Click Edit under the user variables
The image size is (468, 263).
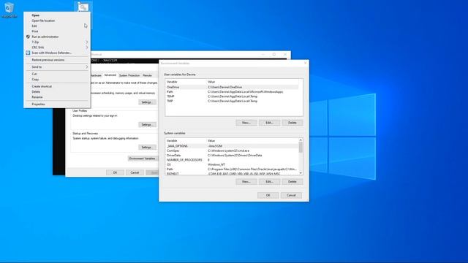269,123
